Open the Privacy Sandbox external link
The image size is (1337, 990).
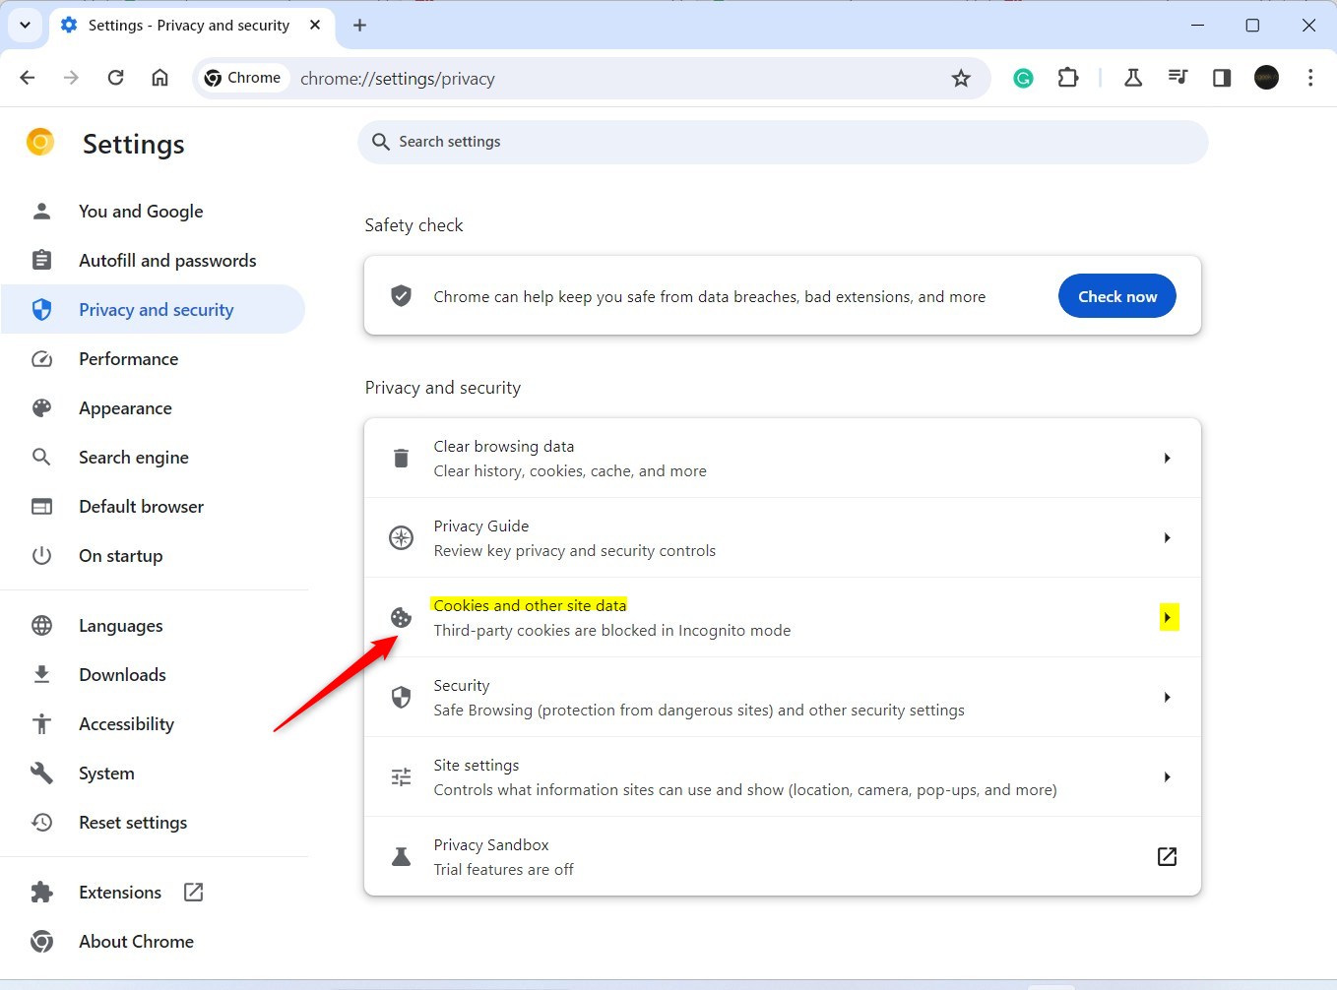pos(1166,856)
